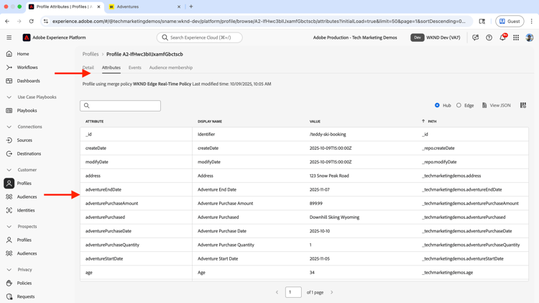Viewport: 539px width, 303px height.
Task: Click the Adobe Experience Platform logo
Action: click(27, 37)
